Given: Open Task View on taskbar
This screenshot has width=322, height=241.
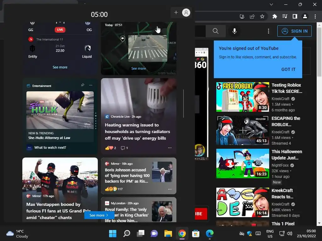Looking at the screenshot, I should [x=141, y=233].
